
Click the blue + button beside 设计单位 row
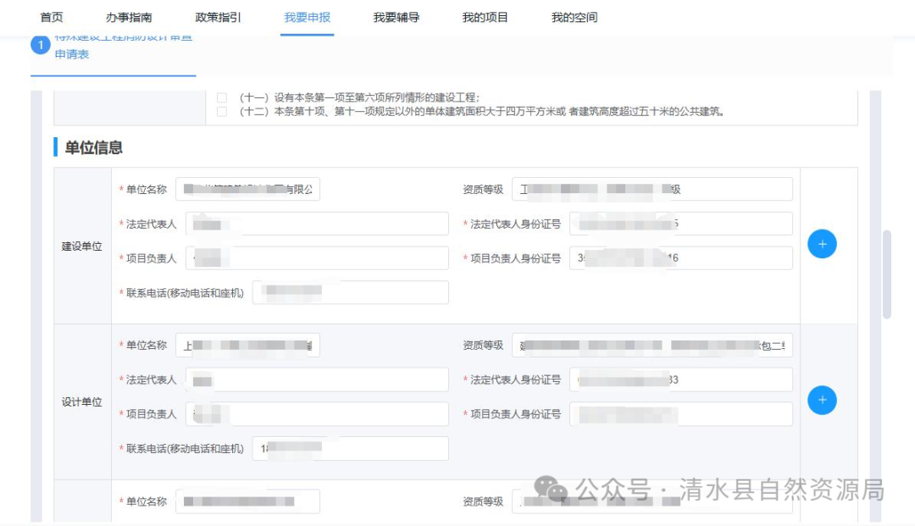point(821,400)
